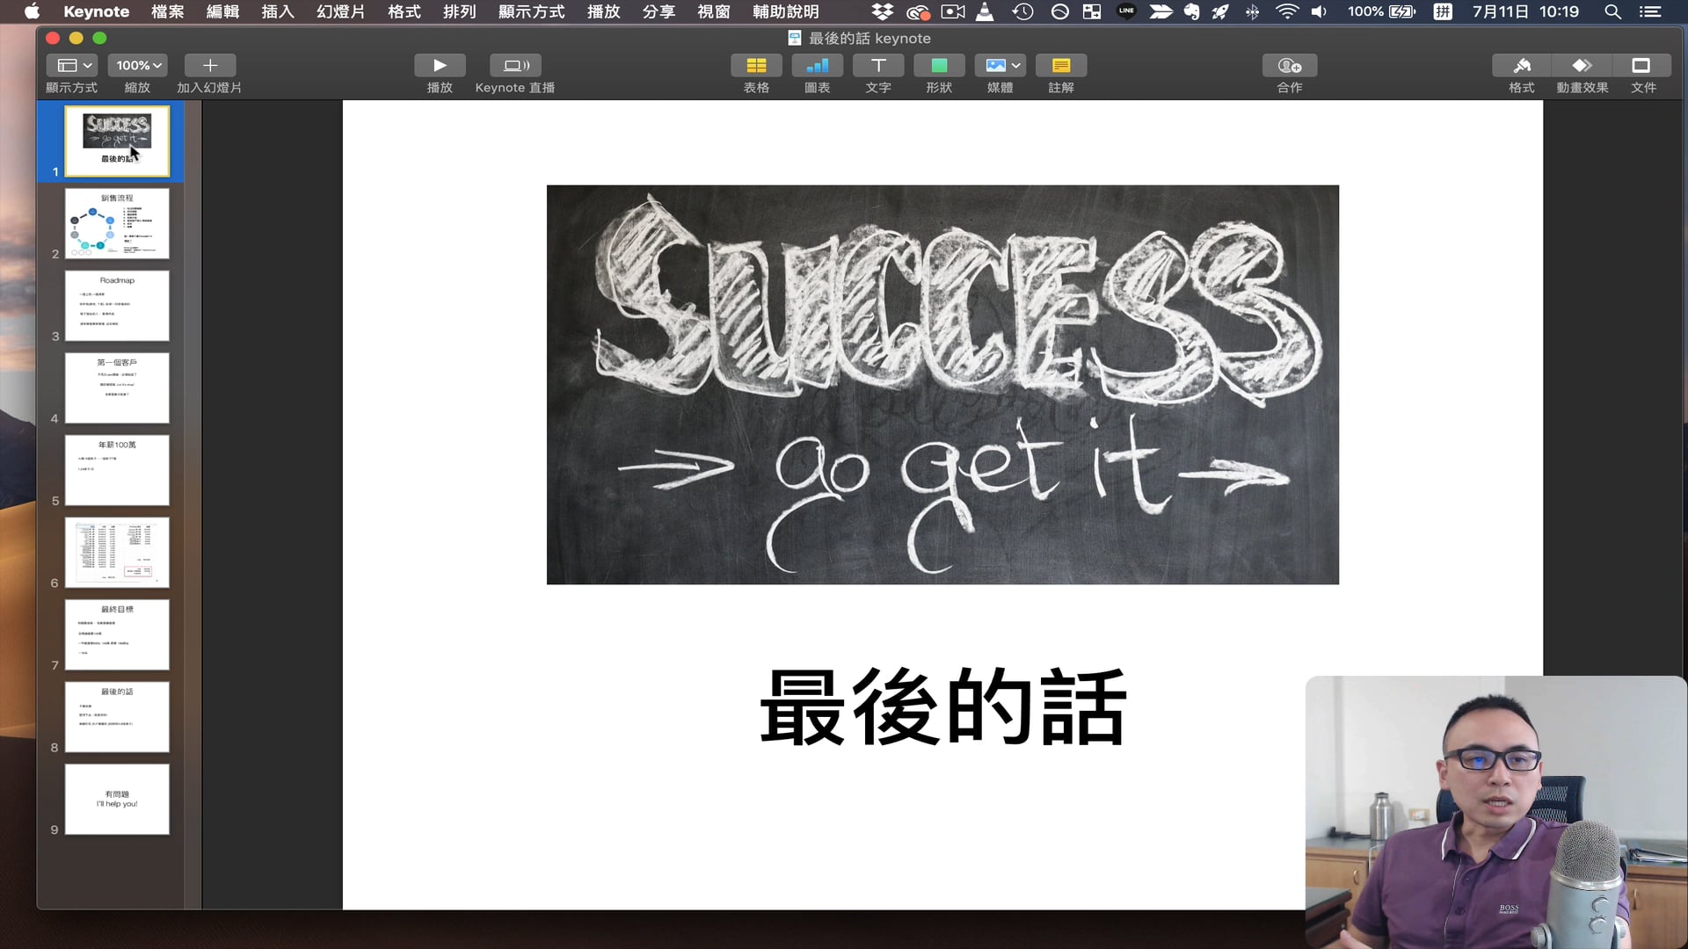Add a comment using the toolbar icon
The height and width of the screenshot is (949, 1688).
tap(1060, 66)
